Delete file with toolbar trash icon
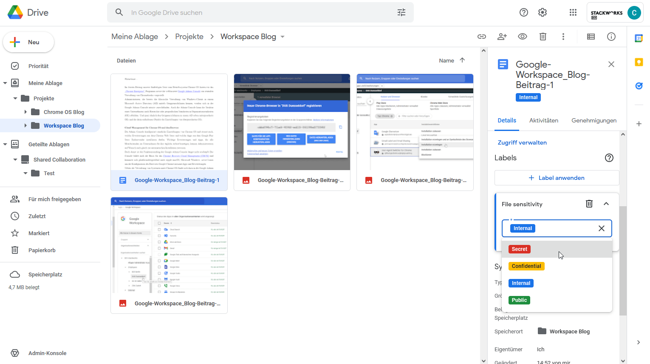 click(543, 37)
